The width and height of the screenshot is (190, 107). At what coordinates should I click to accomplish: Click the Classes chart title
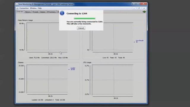tap(21, 62)
